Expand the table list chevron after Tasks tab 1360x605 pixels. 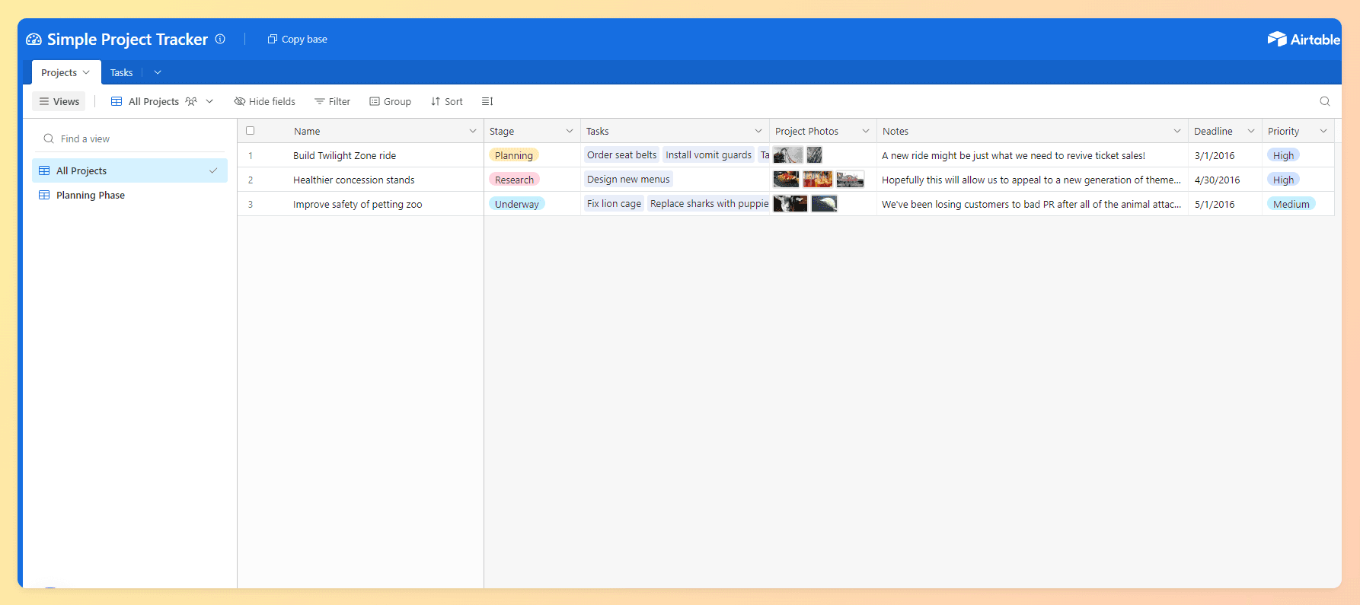pyautogui.click(x=158, y=72)
